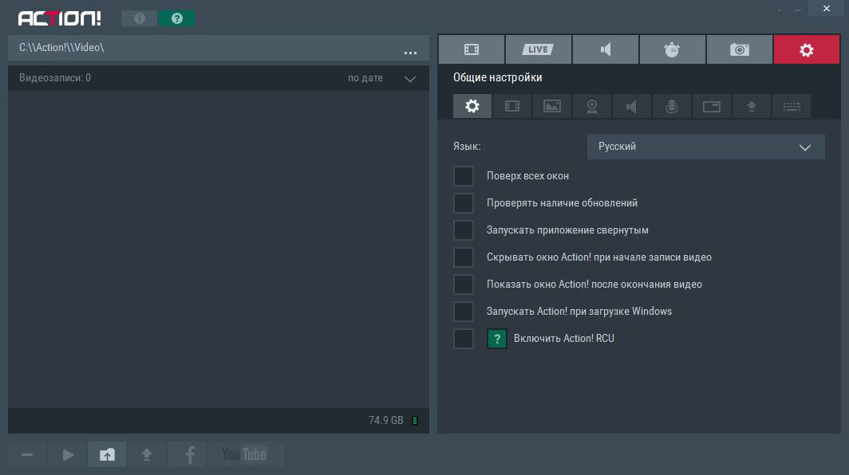Open the info button next to the Action! logo
The image size is (849, 475).
pyautogui.click(x=139, y=18)
